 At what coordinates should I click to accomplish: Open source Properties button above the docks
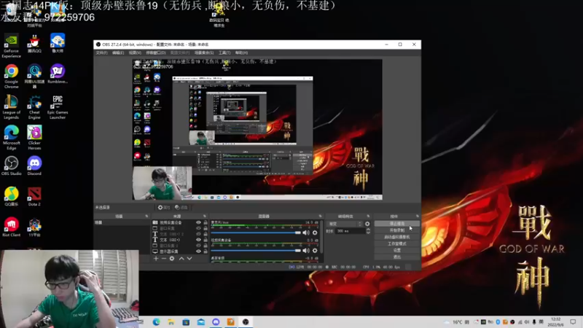(163, 208)
